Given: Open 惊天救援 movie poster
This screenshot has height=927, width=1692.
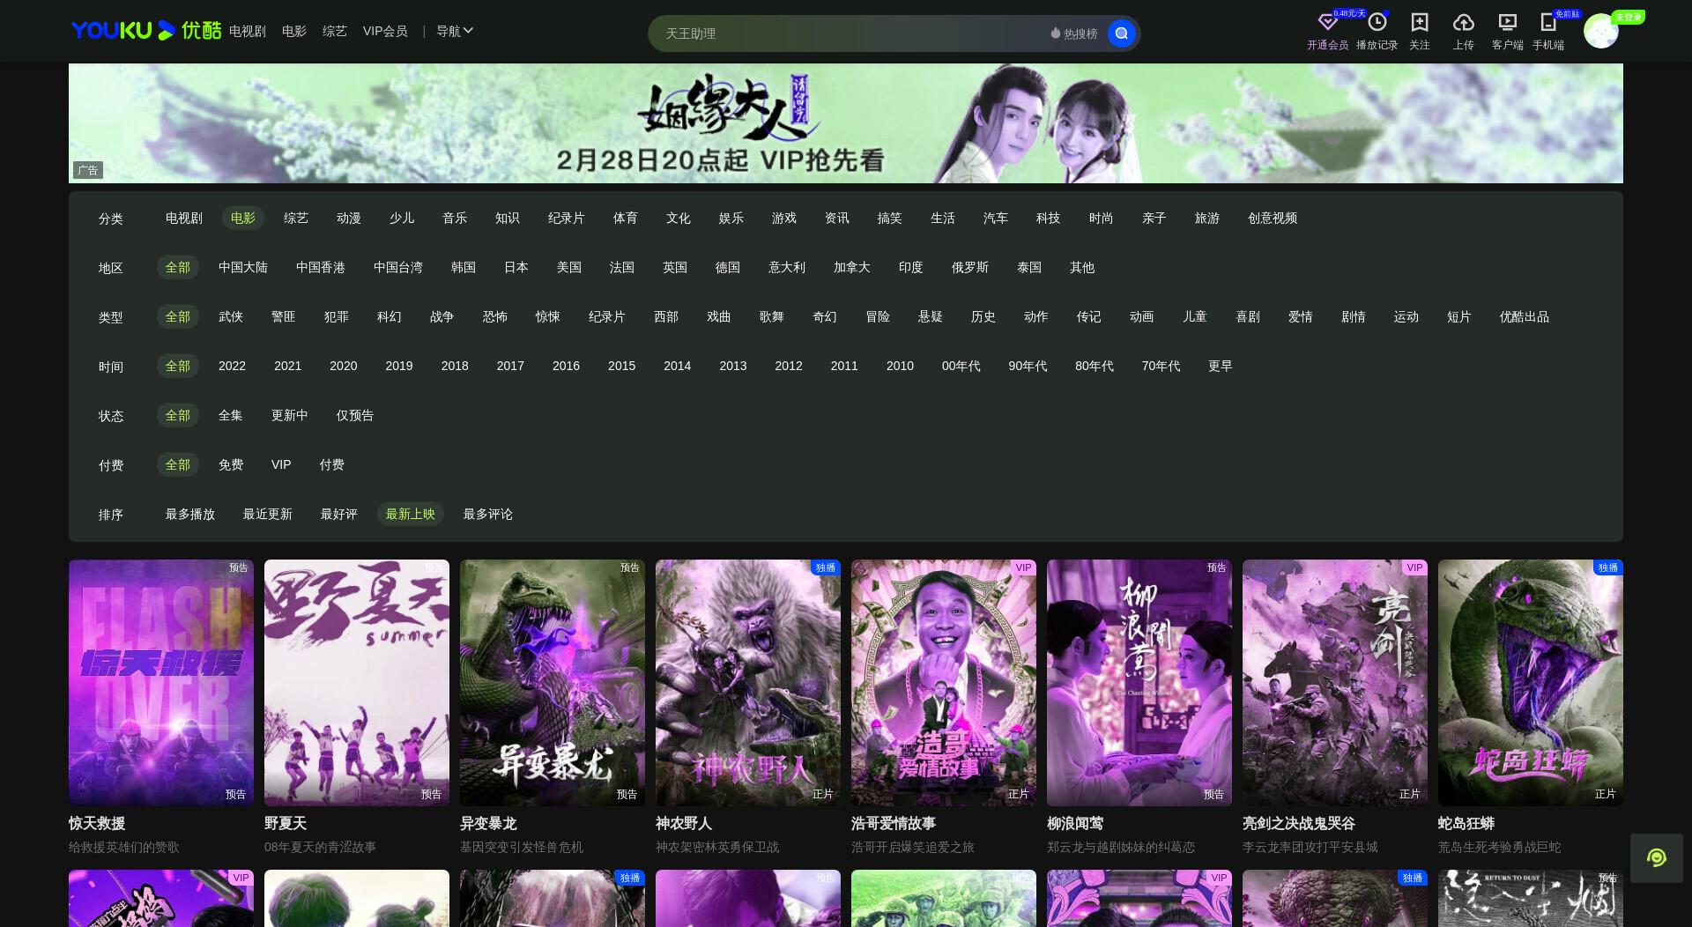Looking at the screenshot, I should (x=161, y=682).
